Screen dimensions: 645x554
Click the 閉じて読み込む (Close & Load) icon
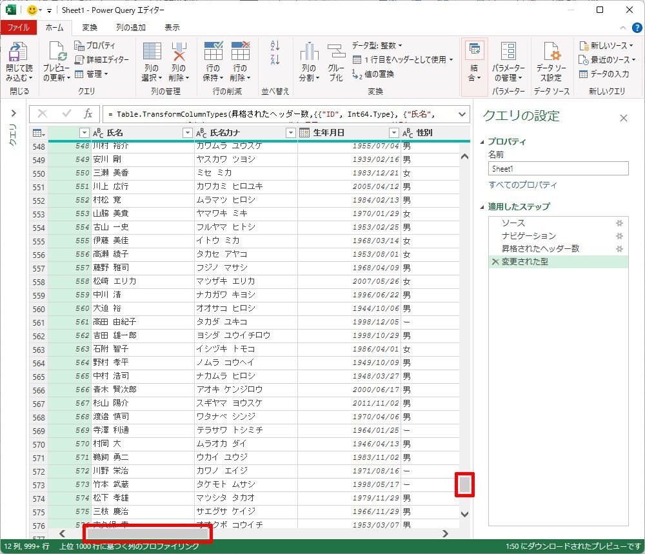pyautogui.click(x=18, y=53)
